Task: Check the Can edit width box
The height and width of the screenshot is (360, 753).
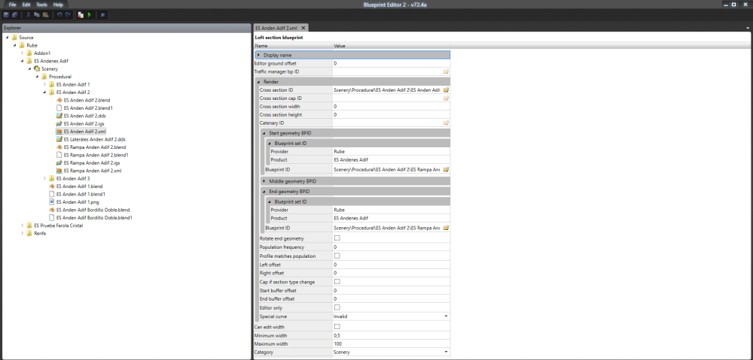Action: pyautogui.click(x=337, y=327)
